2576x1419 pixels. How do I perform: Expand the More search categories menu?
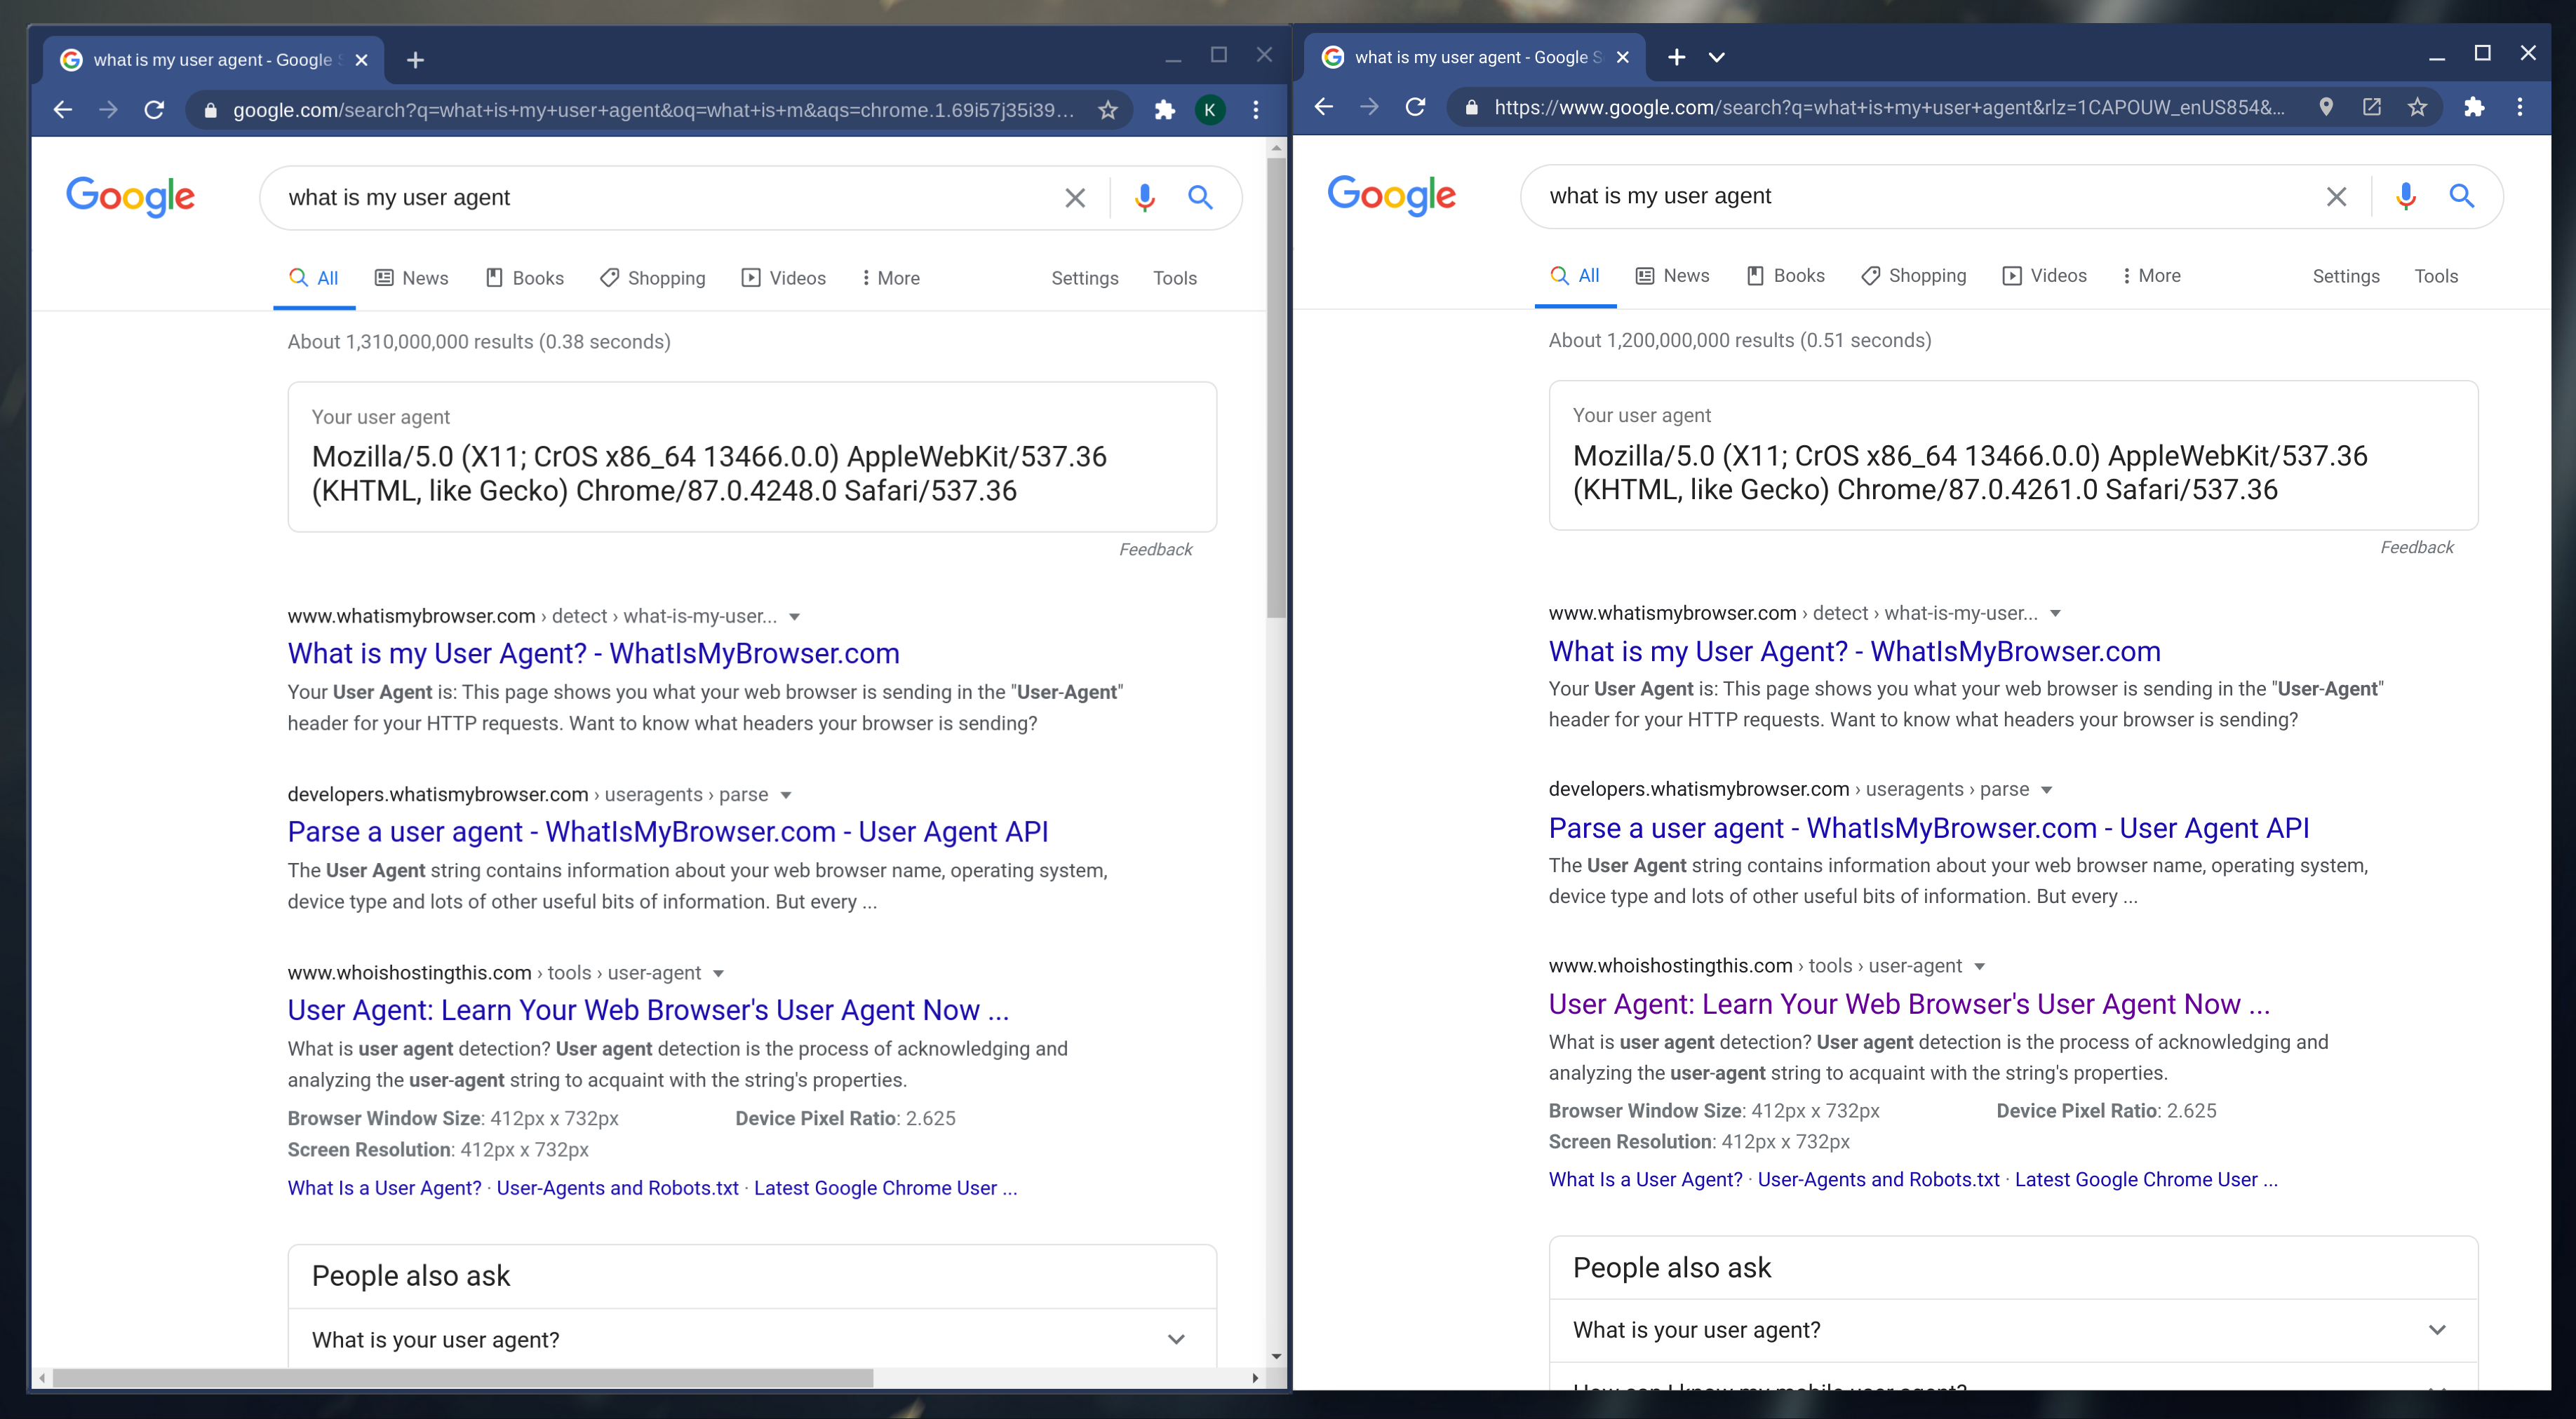(889, 278)
